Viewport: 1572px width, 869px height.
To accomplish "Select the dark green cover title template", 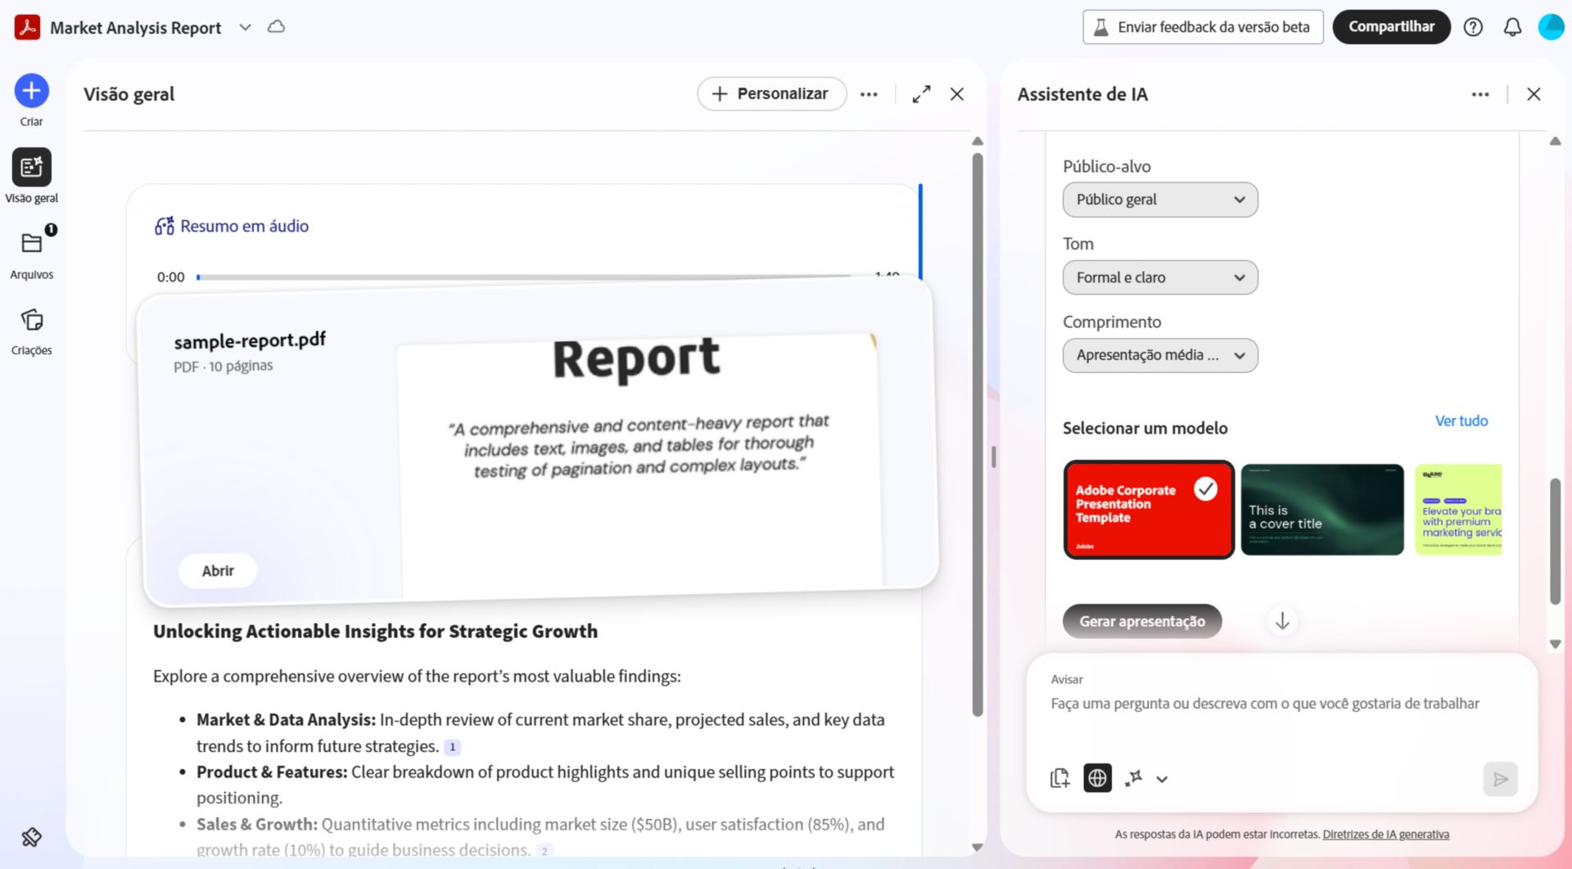I will [x=1322, y=510].
